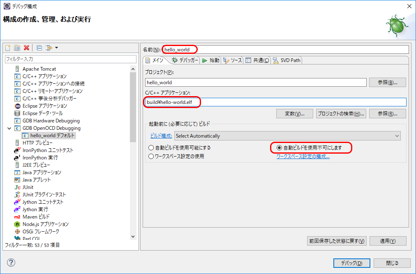Switch to the デバッガー tab
416x274 pixels.
[185, 60]
